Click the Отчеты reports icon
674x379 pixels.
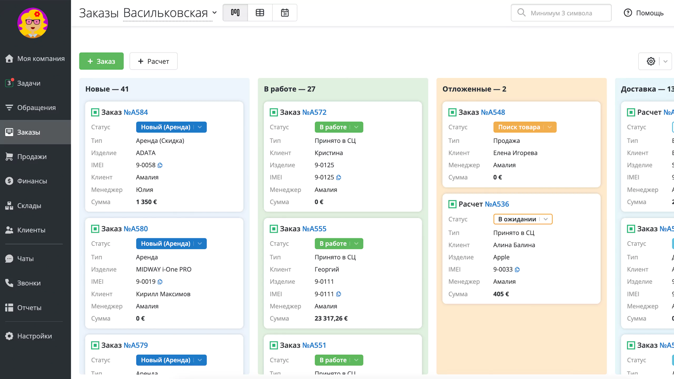pos(9,308)
